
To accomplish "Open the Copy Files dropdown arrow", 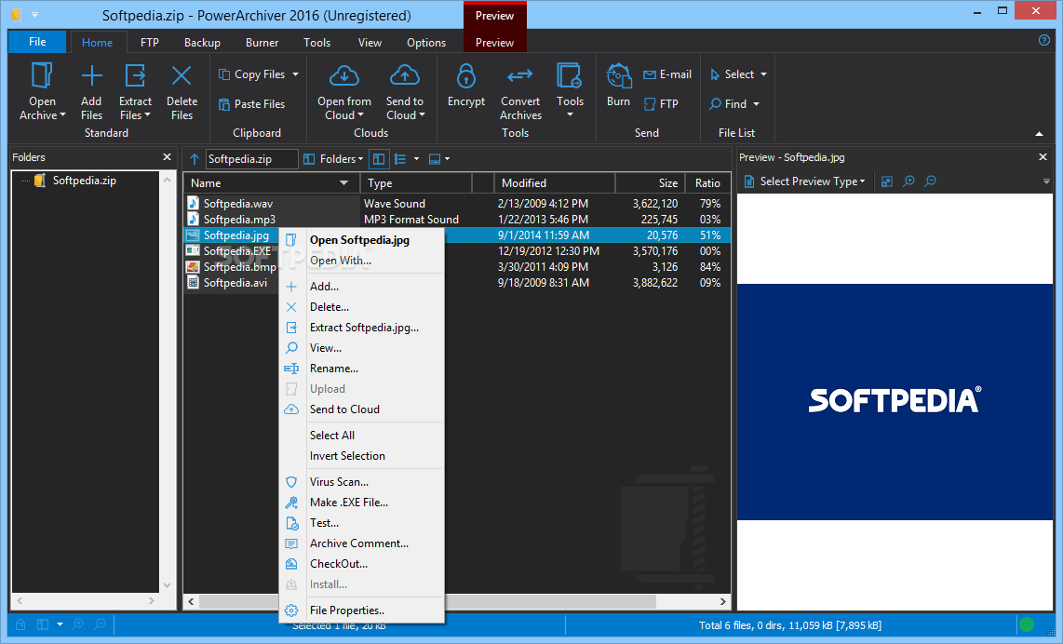I will tap(296, 74).
